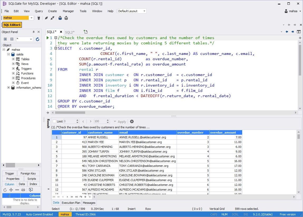This screenshot has width=303, height=217.
Task: Pin the Object Panel with the pushpin
Action: click(x=33, y=32)
